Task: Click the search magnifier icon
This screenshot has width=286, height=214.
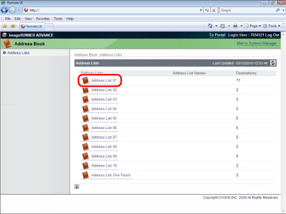Action: (x=278, y=10)
